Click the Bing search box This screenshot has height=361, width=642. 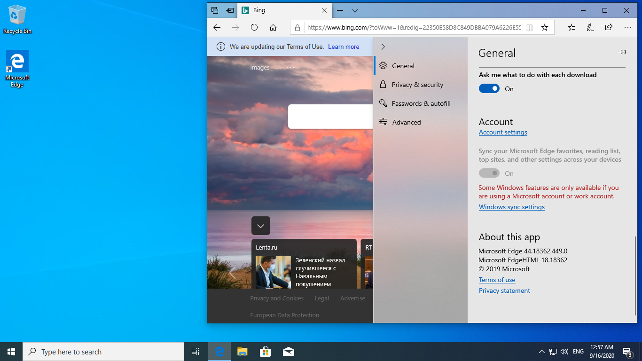point(330,116)
